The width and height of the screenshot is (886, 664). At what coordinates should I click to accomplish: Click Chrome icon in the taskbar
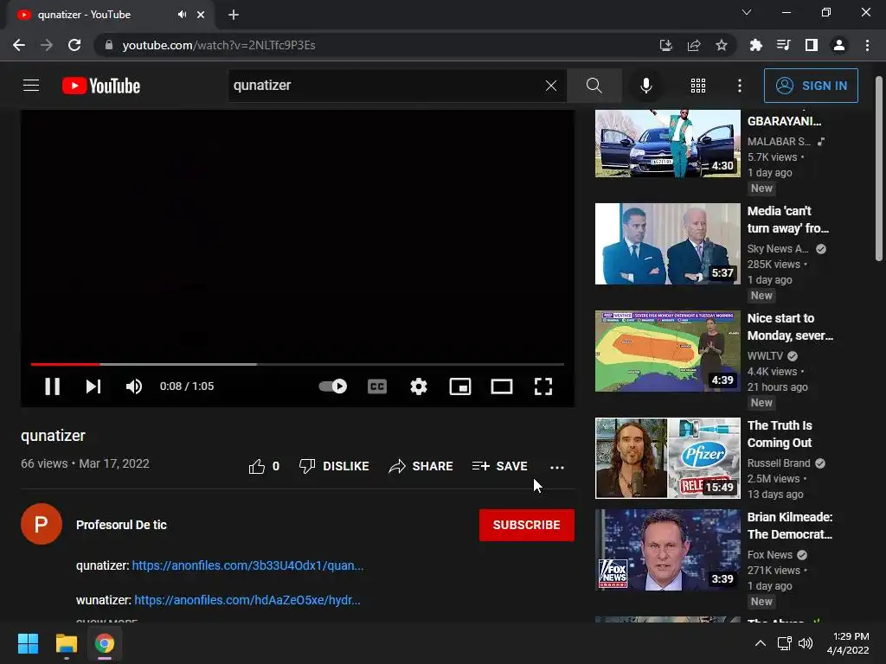coord(105,643)
